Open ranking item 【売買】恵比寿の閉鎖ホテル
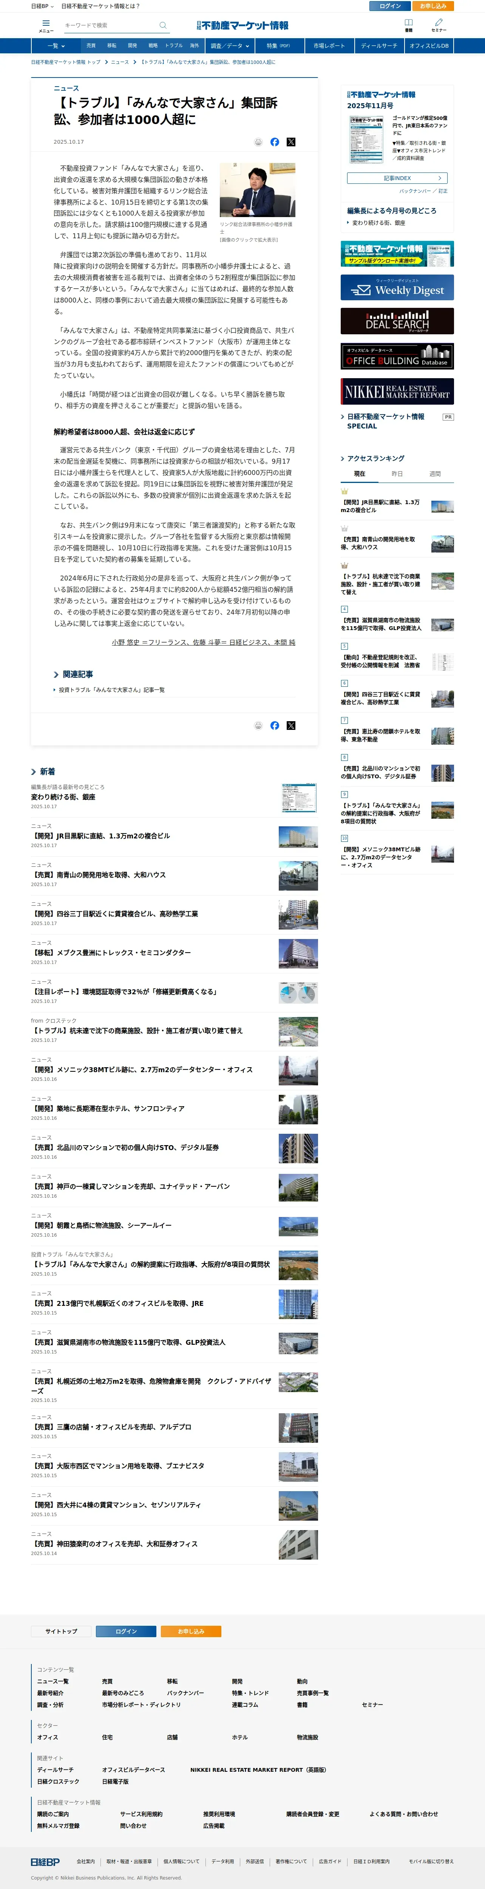This screenshot has height=1889, width=485. coord(380,736)
